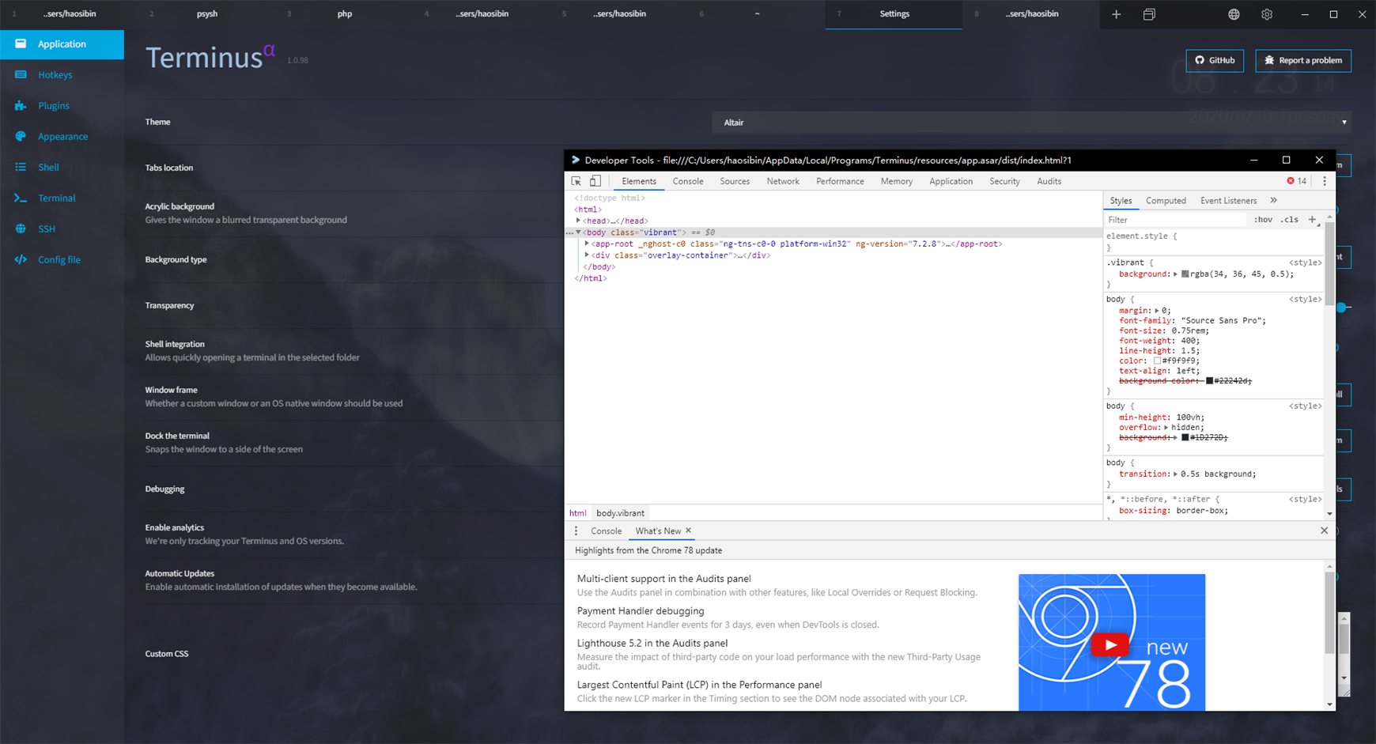Switch to the php terminal tab
Image resolution: width=1376 pixels, height=744 pixels.
coord(345,14)
